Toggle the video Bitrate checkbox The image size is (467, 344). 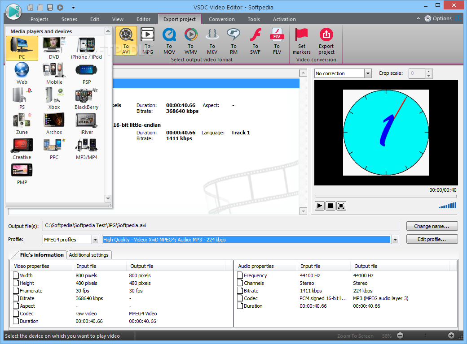16,298
